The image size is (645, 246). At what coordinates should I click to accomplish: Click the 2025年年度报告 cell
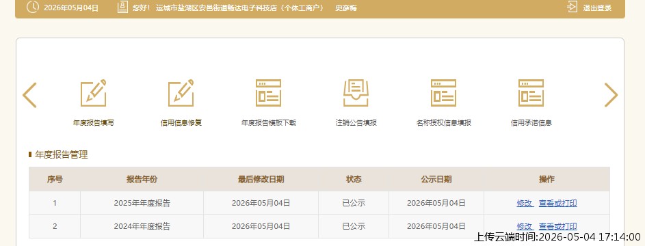(142, 203)
